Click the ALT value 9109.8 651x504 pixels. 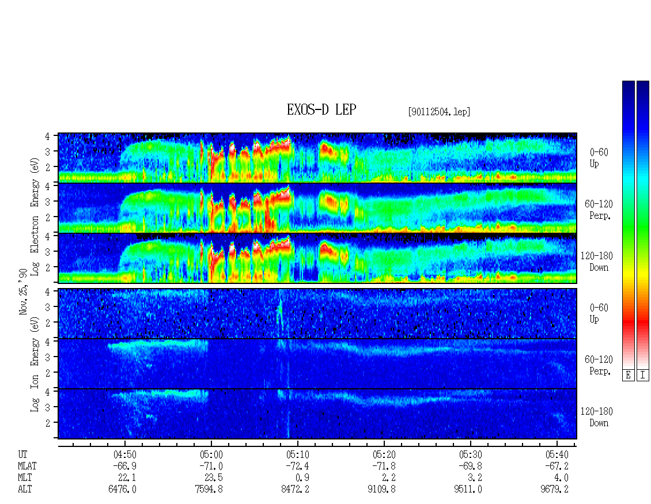[x=381, y=490]
